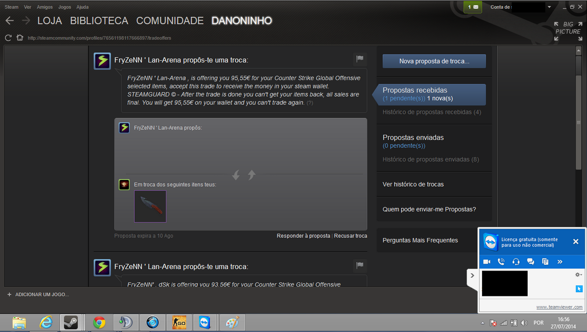
Task: Collapse the TeamViewer side panel
Action: click(472, 276)
